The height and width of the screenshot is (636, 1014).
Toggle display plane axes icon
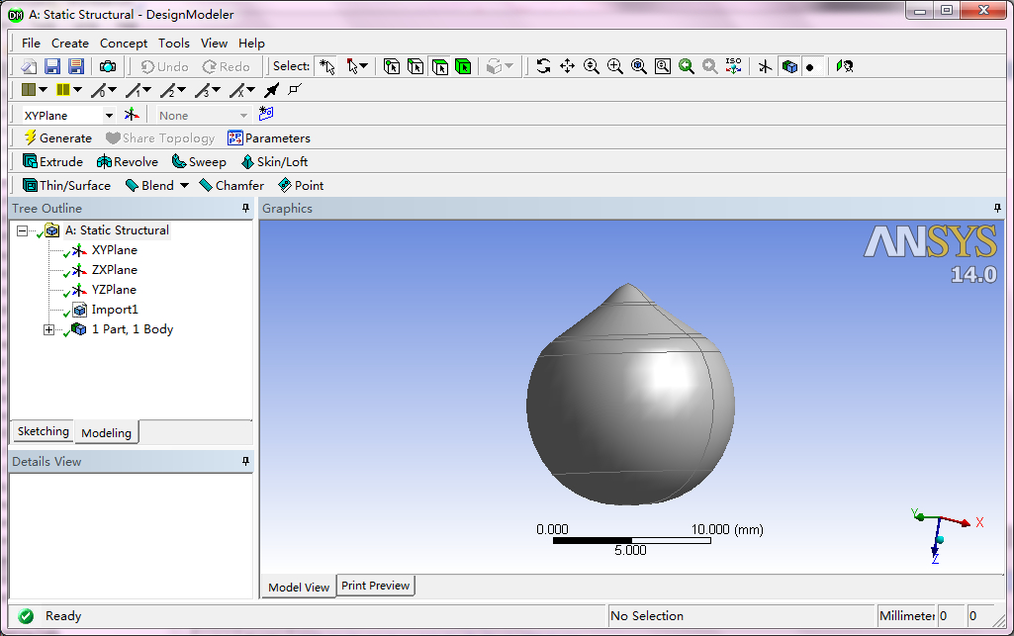[x=765, y=66]
